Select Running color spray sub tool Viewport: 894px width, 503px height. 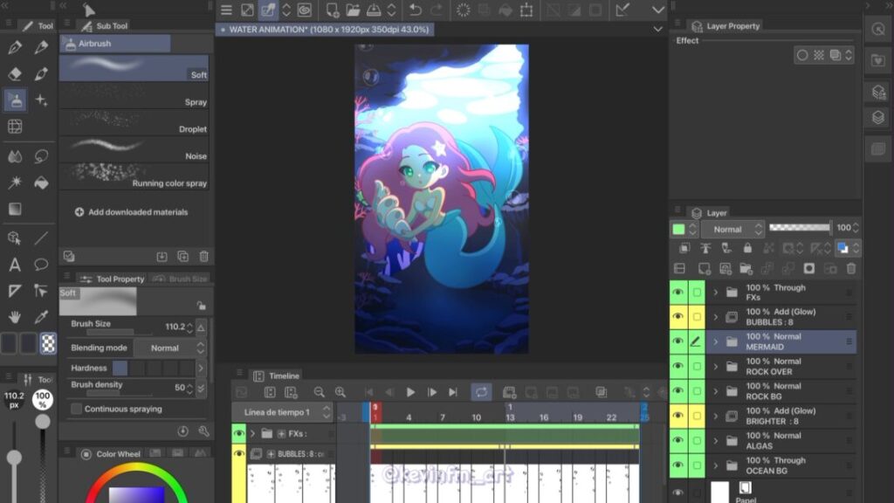134,176
